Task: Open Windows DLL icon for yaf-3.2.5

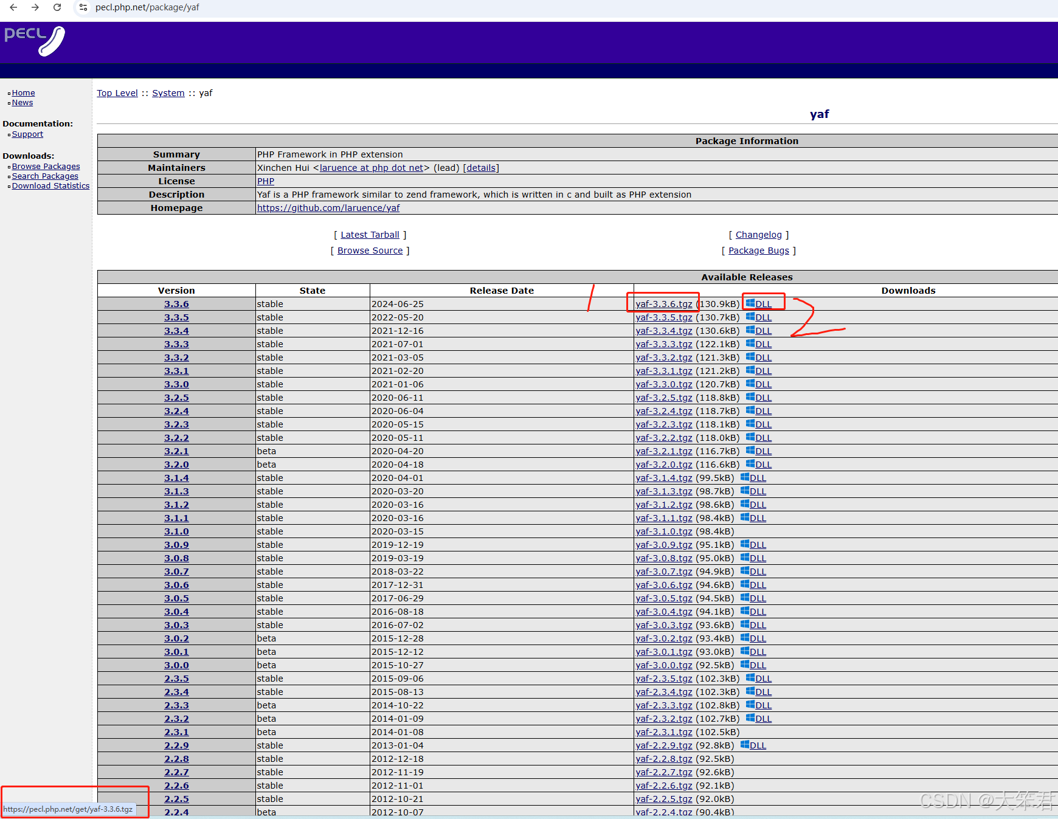Action: coord(750,397)
